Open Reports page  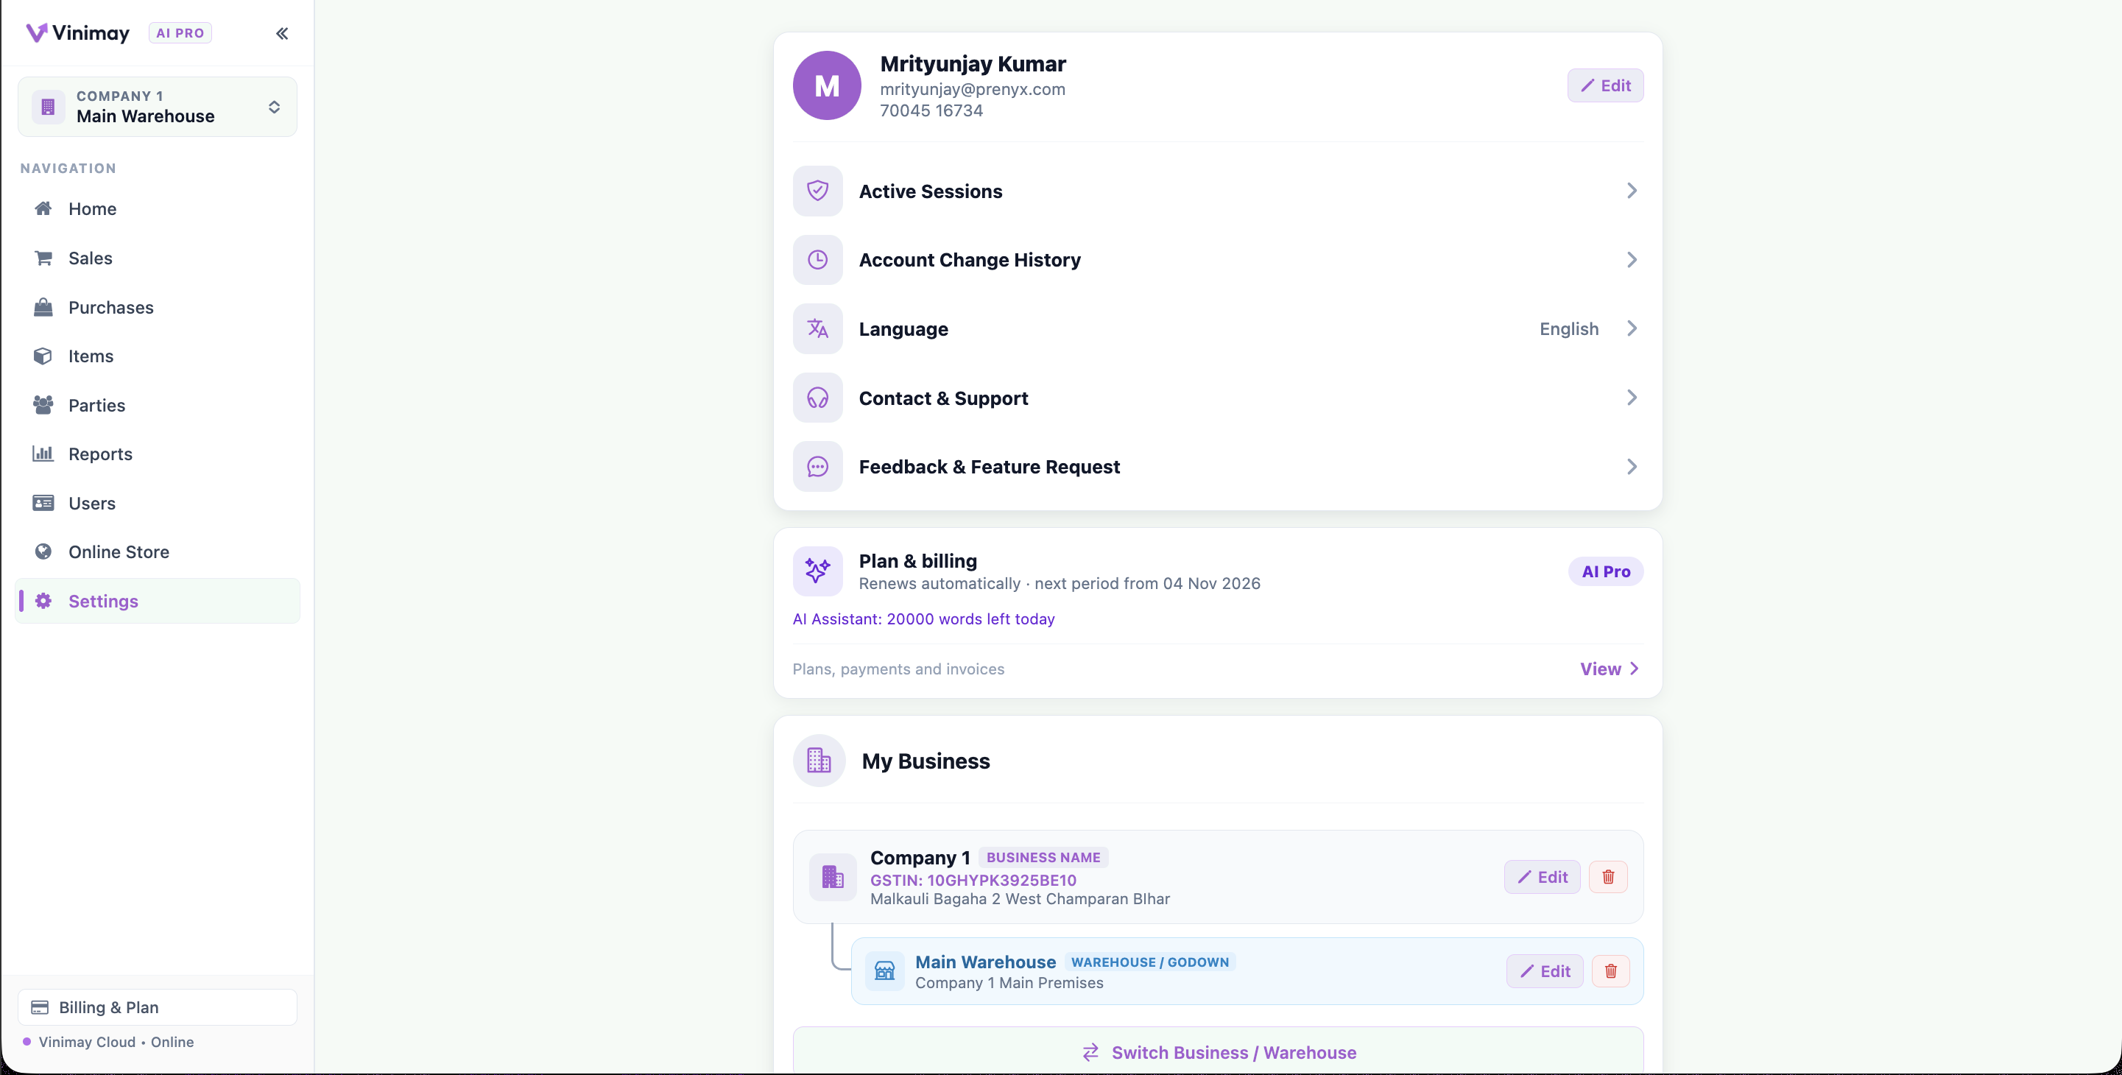pos(158,455)
